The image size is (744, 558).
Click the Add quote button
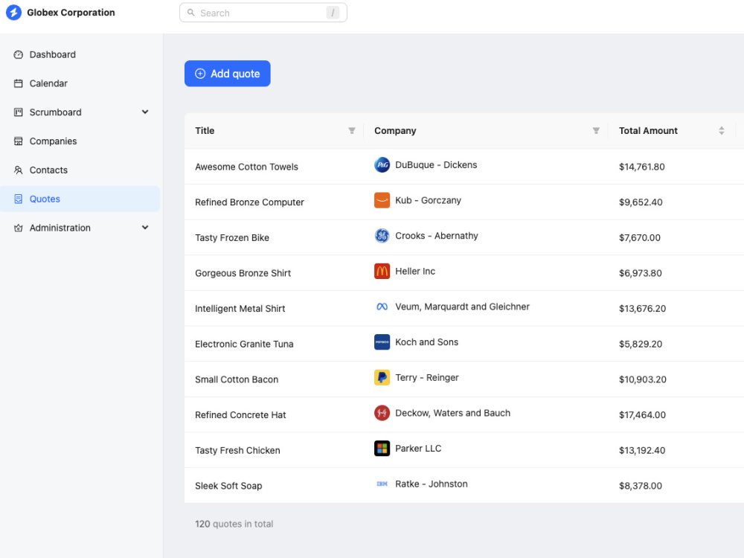(x=227, y=74)
